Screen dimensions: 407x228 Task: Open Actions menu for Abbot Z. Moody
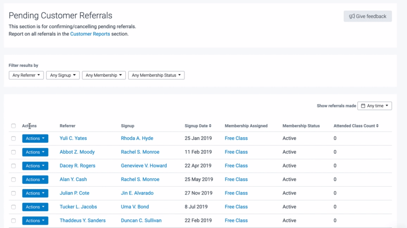(x=35, y=152)
